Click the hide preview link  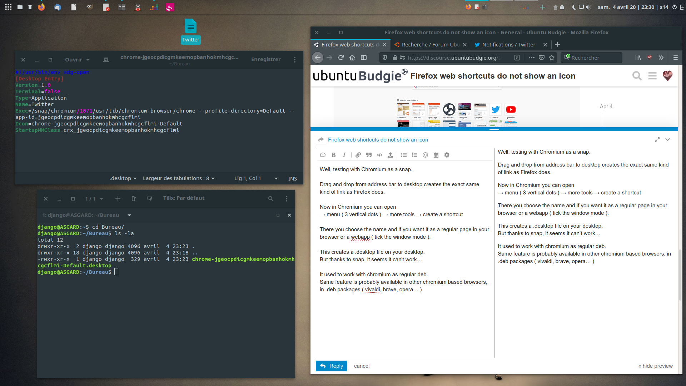pyautogui.click(x=655, y=366)
